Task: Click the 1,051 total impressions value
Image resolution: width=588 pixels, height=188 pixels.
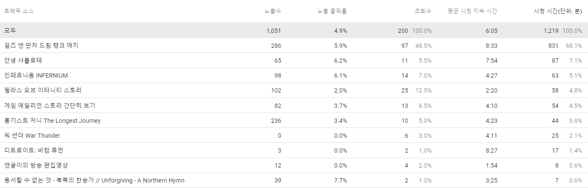Action: (x=273, y=31)
